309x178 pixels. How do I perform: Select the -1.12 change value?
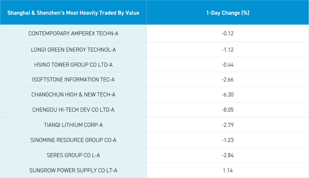[228, 50]
